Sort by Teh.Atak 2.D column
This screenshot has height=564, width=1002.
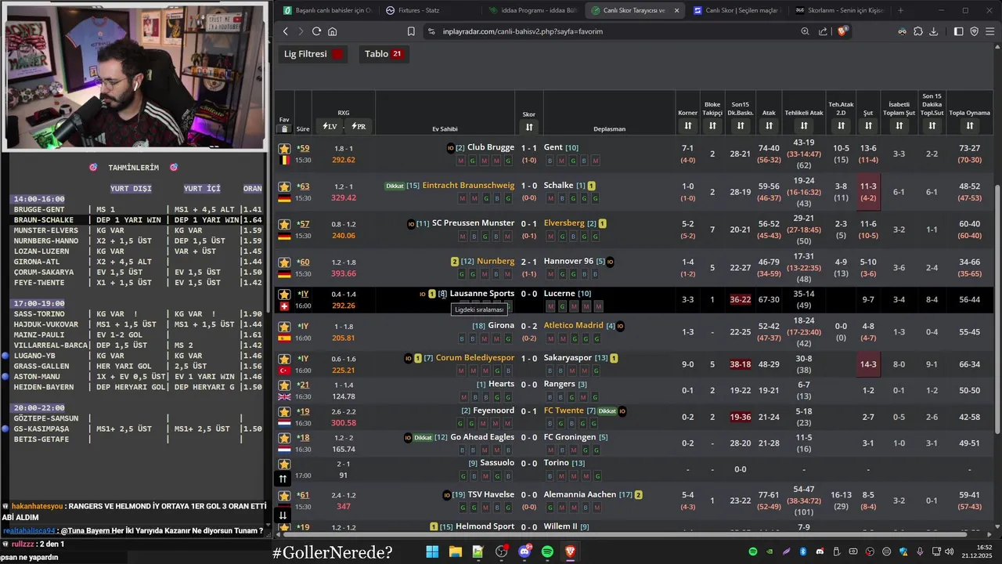(x=841, y=126)
